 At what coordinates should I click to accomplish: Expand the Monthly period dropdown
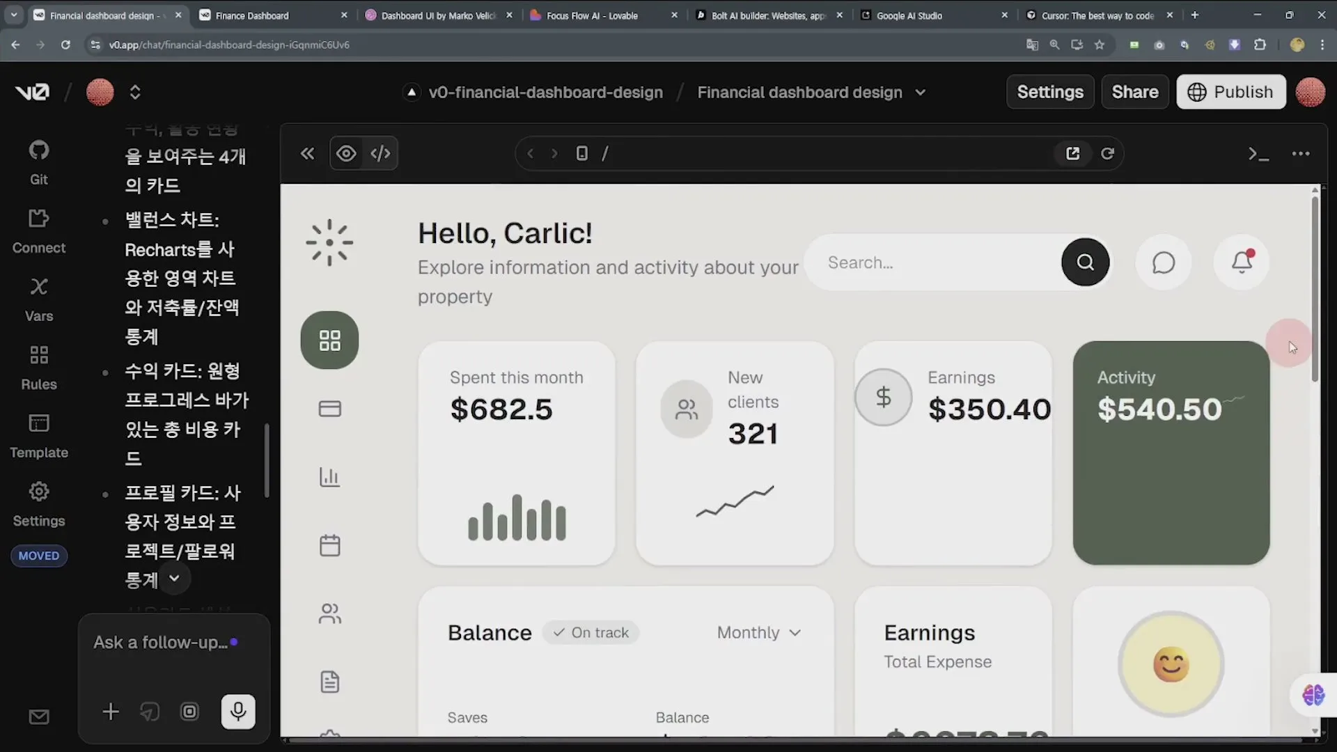(x=759, y=632)
